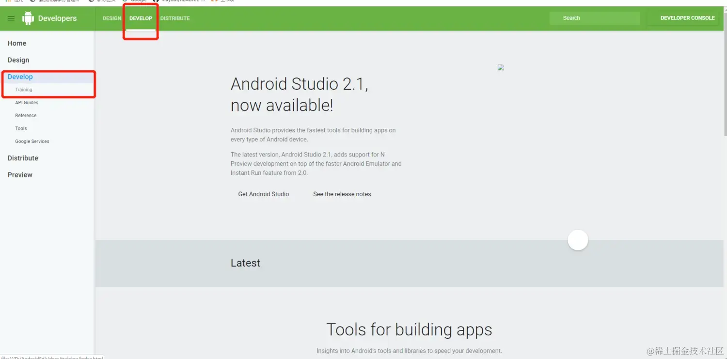Open See the release notes link
This screenshot has width=727, height=359.
pos(342,194)
